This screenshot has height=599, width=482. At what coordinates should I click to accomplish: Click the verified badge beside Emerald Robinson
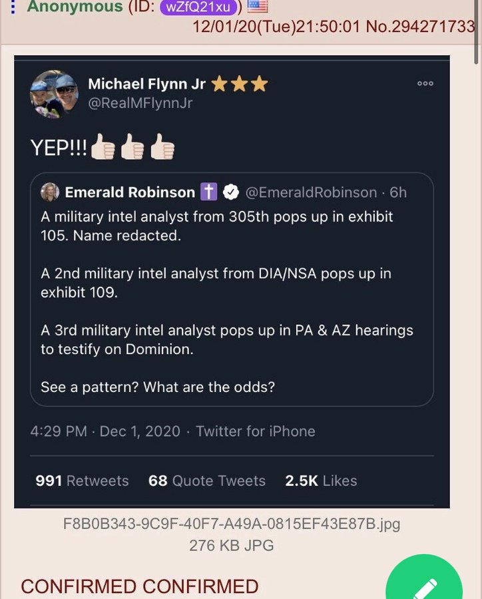coord(230,192)
